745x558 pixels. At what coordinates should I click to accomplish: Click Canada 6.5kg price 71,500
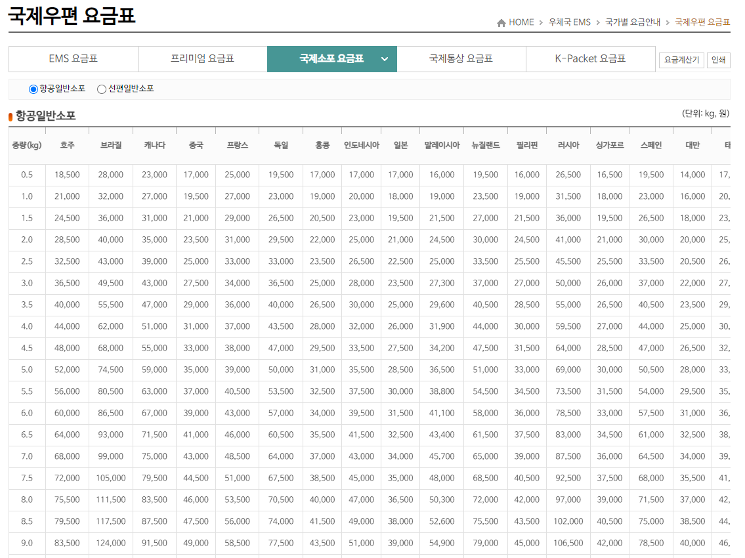[154, 435]
